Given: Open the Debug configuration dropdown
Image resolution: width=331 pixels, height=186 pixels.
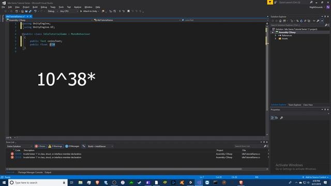Looking at the screenshot, I should click(53, 11).
